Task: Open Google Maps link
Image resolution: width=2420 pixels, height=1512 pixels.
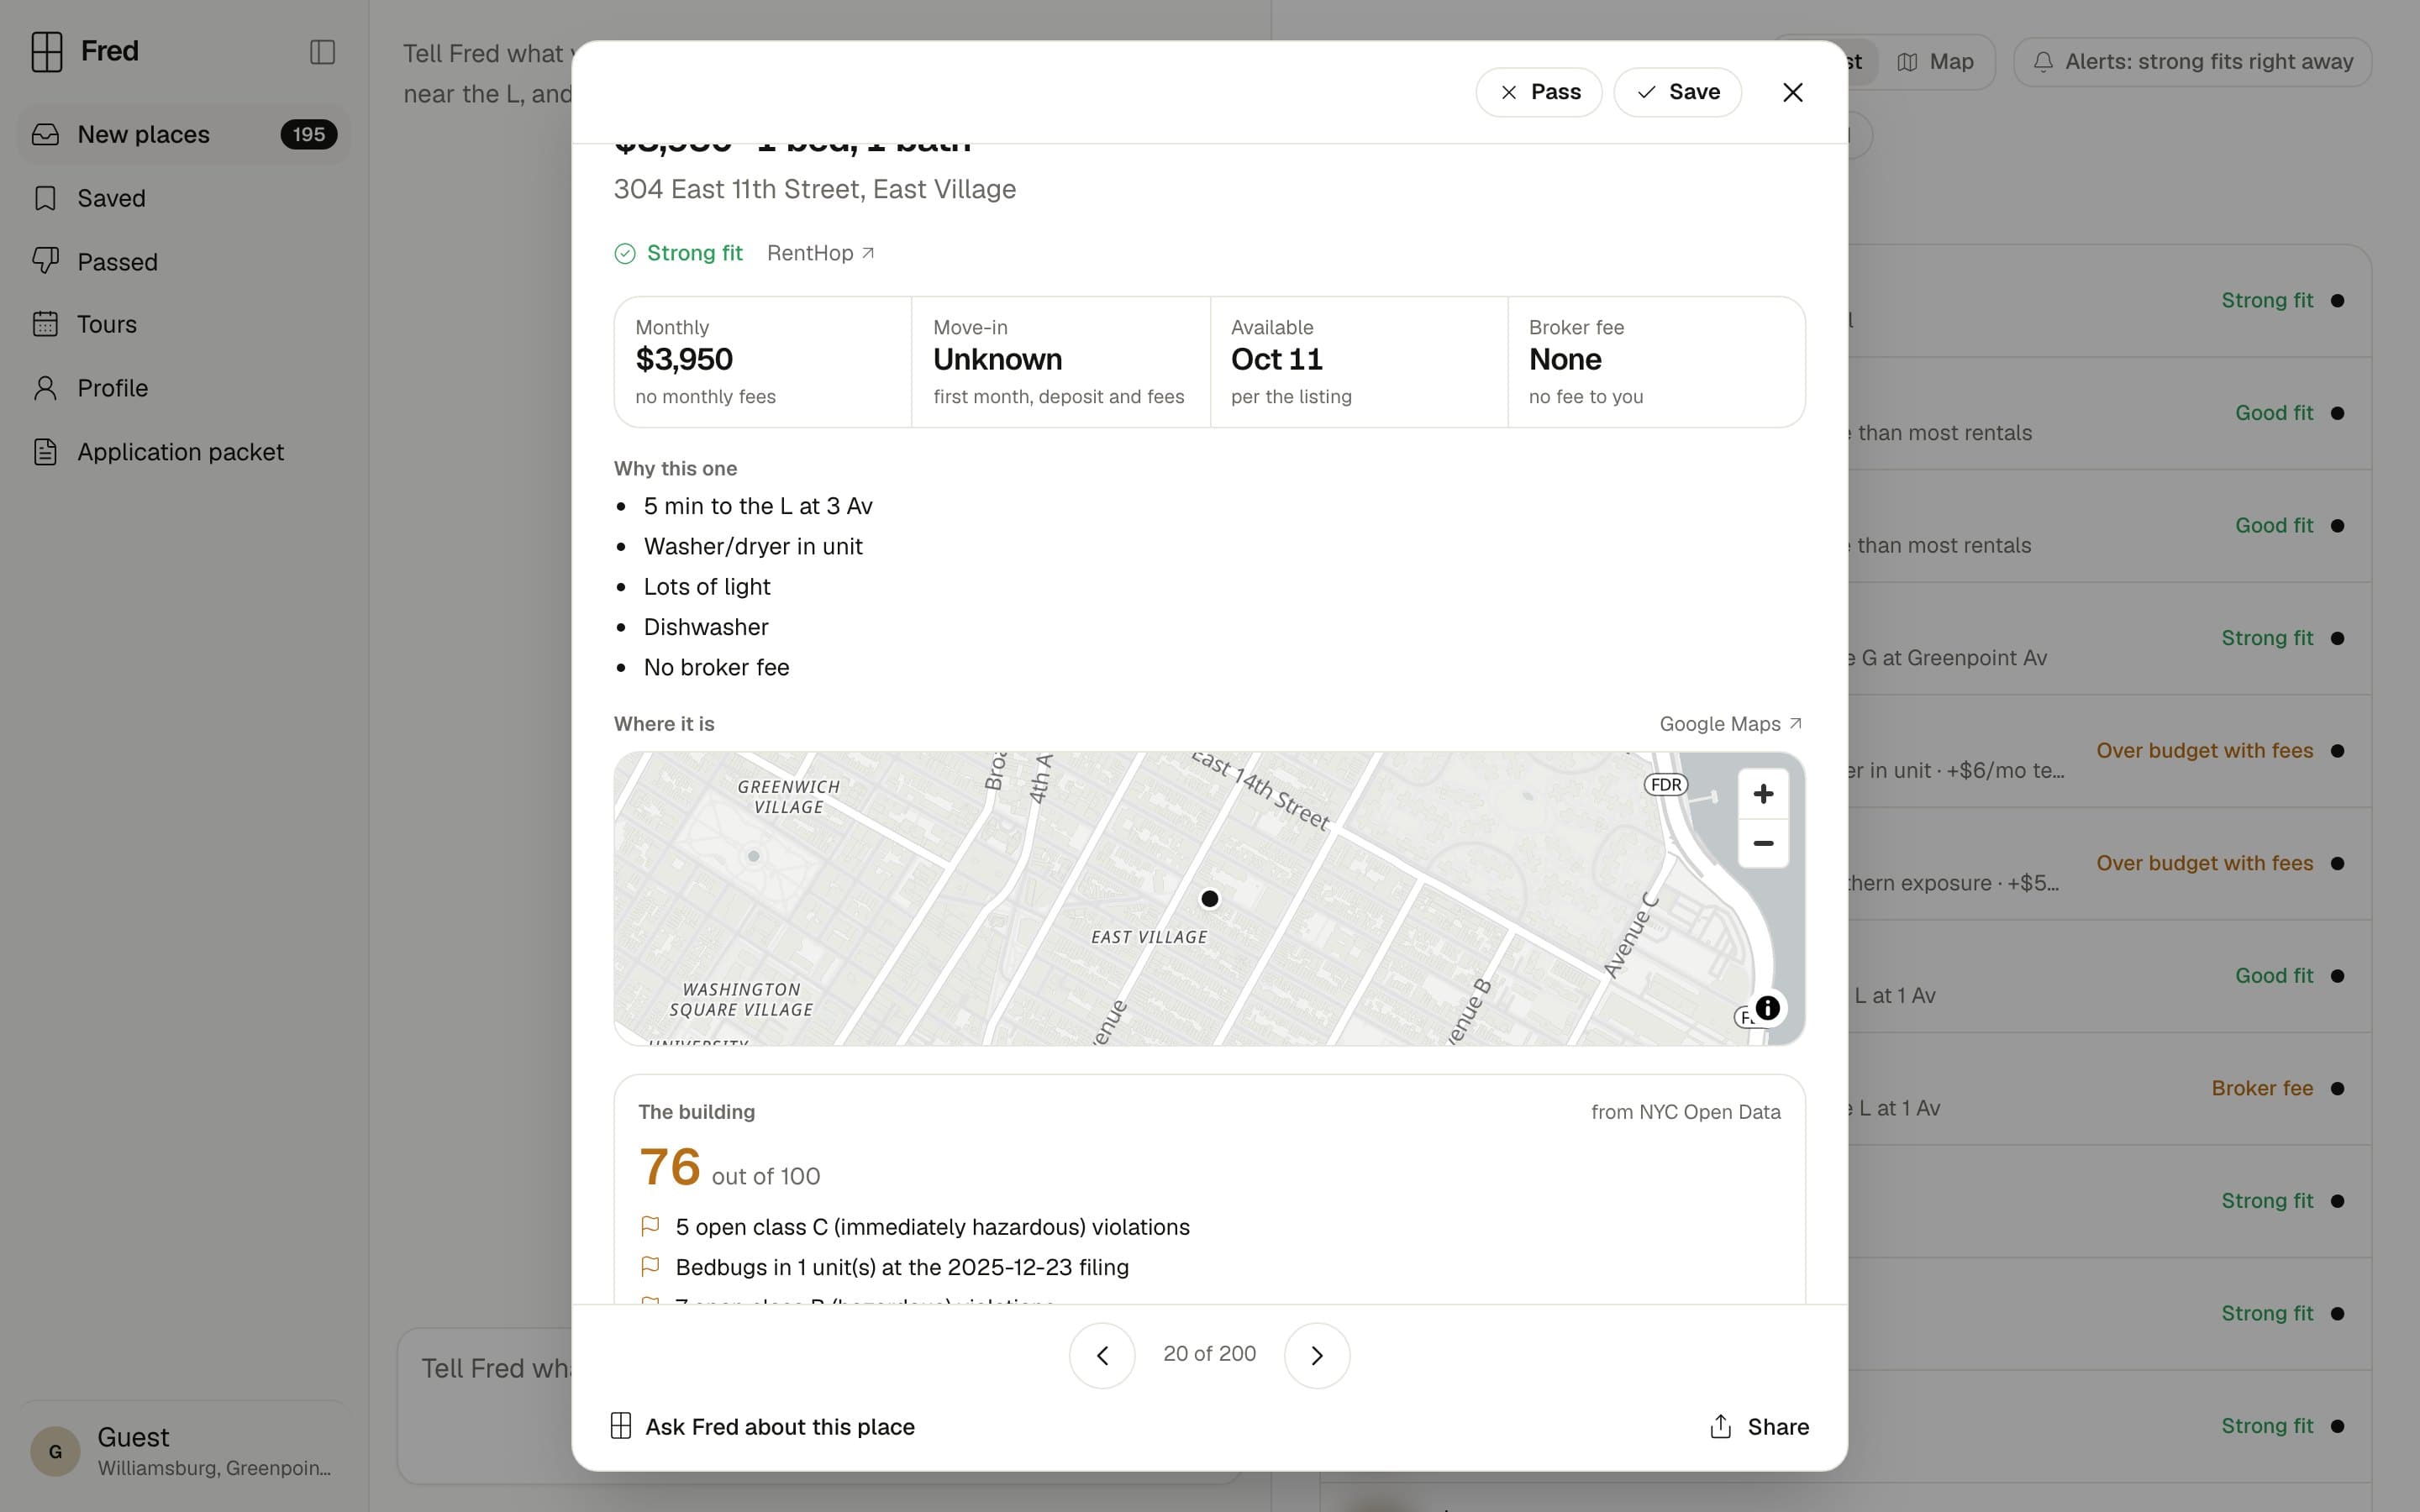Action: pos(1730,724)
